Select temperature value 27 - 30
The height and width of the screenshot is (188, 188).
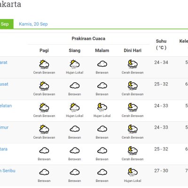[x=161, y=171]
